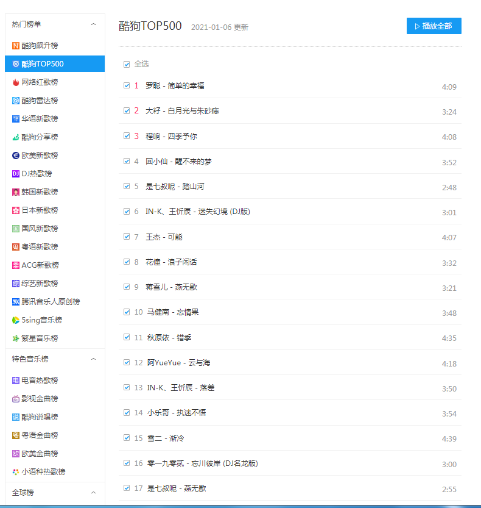481x508 pixels.
Task: Click the 综艺新歌榜 icon
Action: [16, 284]
